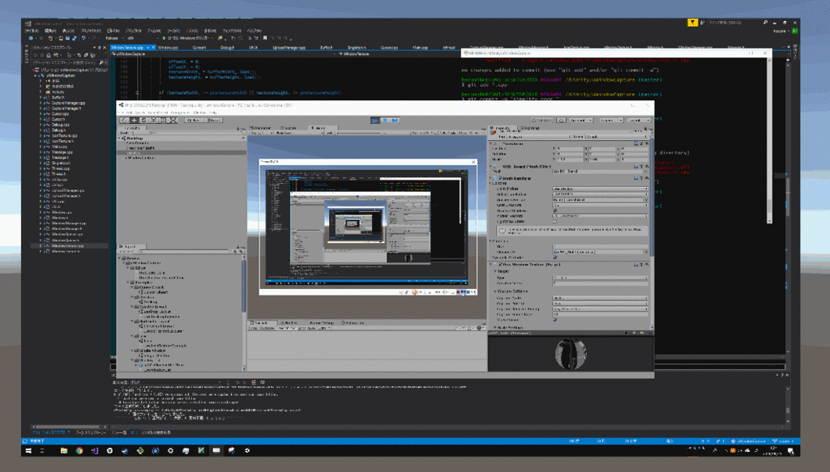Select Unity combined Transform tool
This screenshot has width=830, height=472.
click(173, 121)
